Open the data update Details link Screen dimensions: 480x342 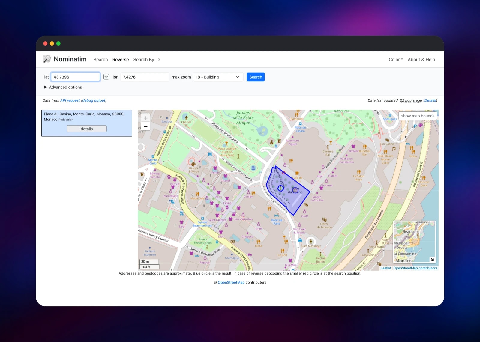(430, 100)
